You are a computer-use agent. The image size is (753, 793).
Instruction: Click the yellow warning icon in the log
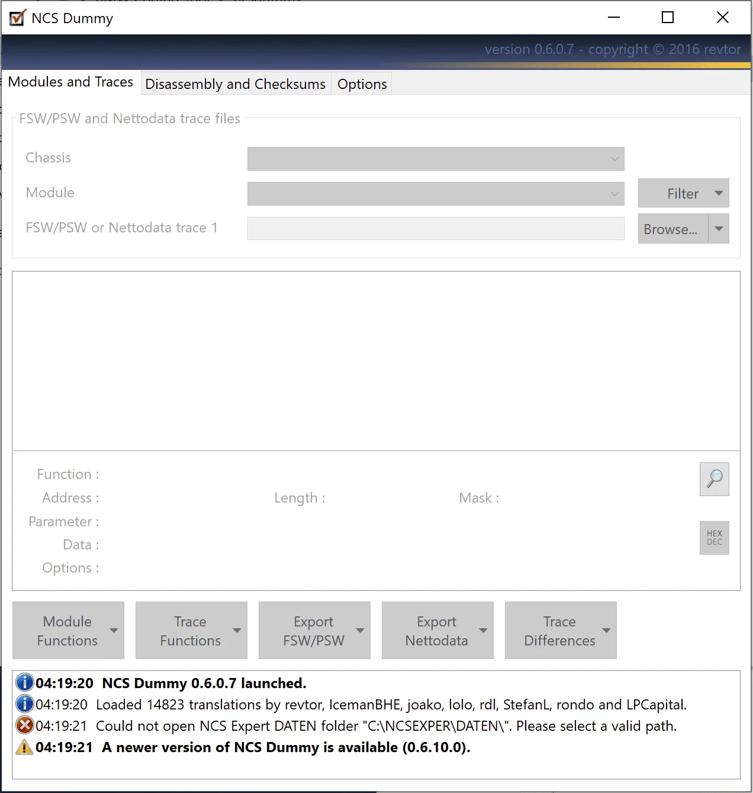pyautogui.click(x=24, y=747)
